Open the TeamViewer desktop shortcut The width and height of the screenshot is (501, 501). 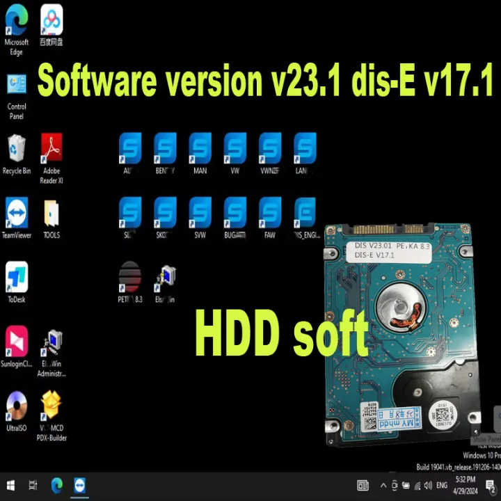tap(16, 218)
